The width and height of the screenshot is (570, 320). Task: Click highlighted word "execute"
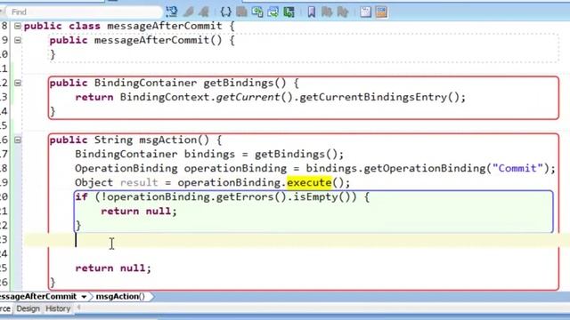(x=309, y=182)
